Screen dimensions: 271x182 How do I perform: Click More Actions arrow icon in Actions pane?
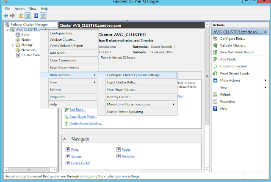(215, 80)
